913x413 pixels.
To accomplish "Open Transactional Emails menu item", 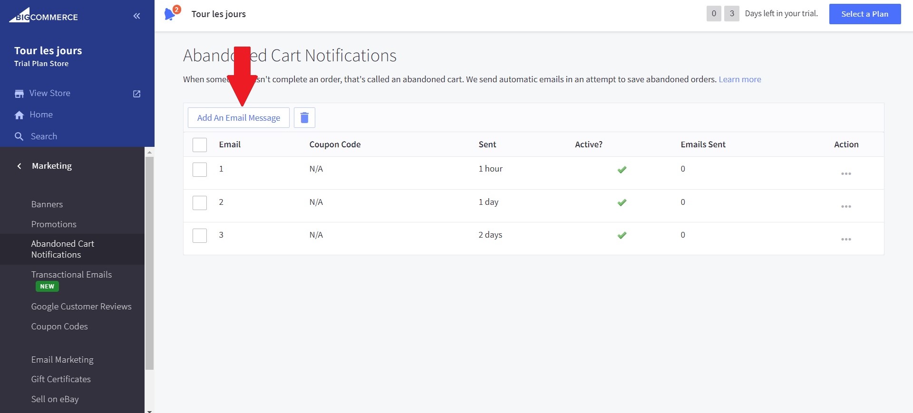I will click(71, 275).
